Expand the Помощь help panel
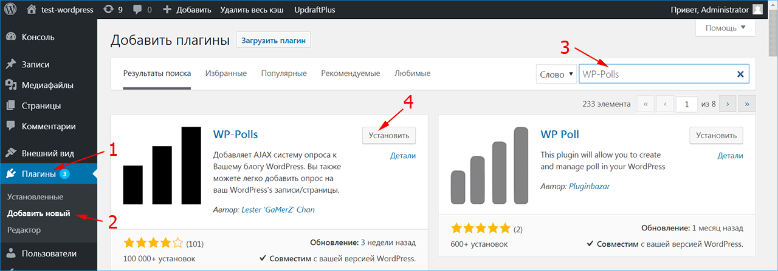Screen dimensions: 778x271 pos(725,28)
